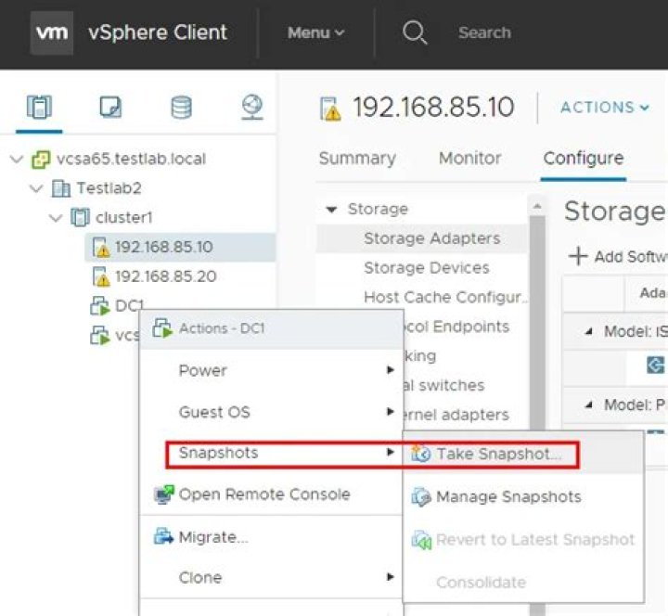Switch to the Monitor tab
The height and width of the screenshot is (616, 668).
pos(469,158)
